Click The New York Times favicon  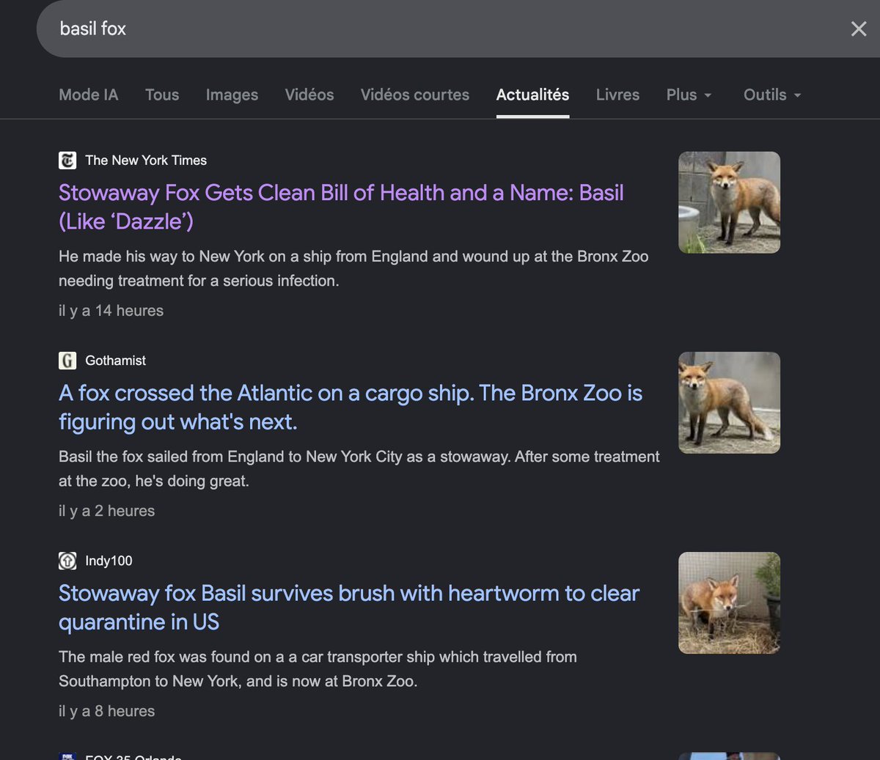(x=67, y=160)
